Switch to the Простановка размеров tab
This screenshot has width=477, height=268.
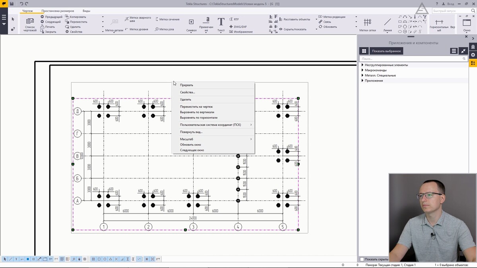[x=58, y=11]
